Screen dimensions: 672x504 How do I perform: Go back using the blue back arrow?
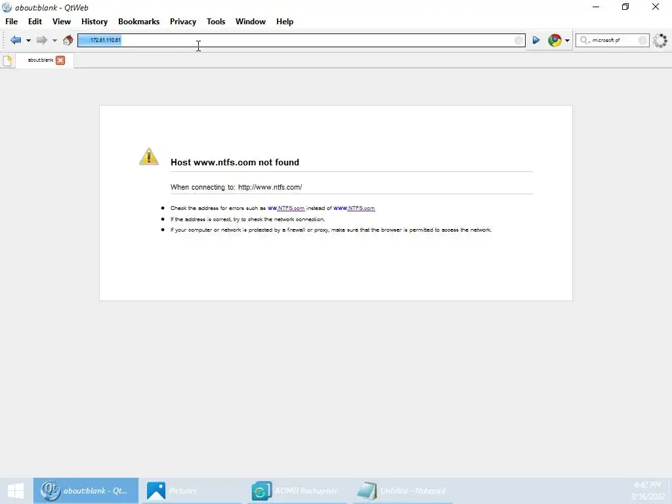(16, 40)
